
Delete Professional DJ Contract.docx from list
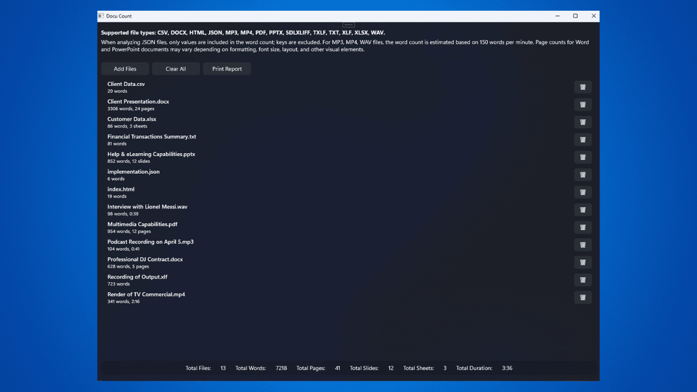[x=583, y=262]
